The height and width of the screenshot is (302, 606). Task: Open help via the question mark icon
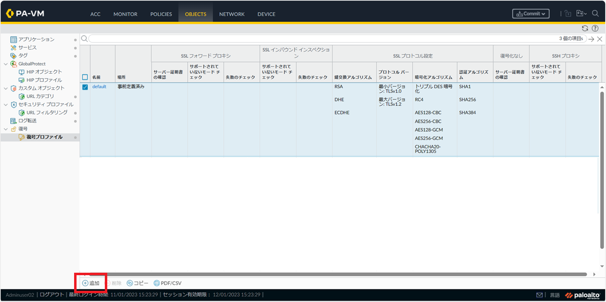(x=595, y=28)
